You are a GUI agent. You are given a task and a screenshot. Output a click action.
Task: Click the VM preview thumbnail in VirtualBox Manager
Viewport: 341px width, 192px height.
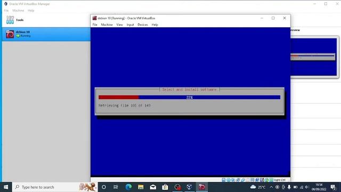[314, 57]
